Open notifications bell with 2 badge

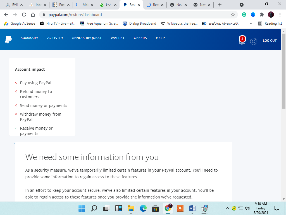pyautogui.click(x=242, y=40)
